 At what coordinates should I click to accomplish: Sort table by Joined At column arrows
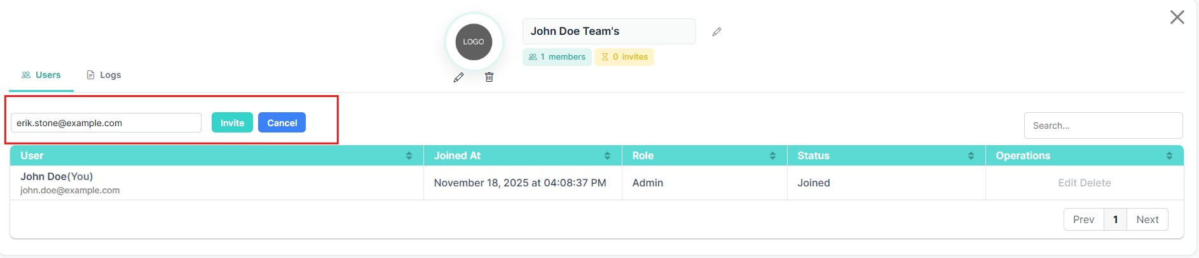(x=607, y=156)
